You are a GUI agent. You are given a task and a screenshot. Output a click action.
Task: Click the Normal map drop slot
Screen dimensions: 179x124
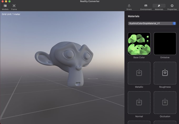pos(139,102)
